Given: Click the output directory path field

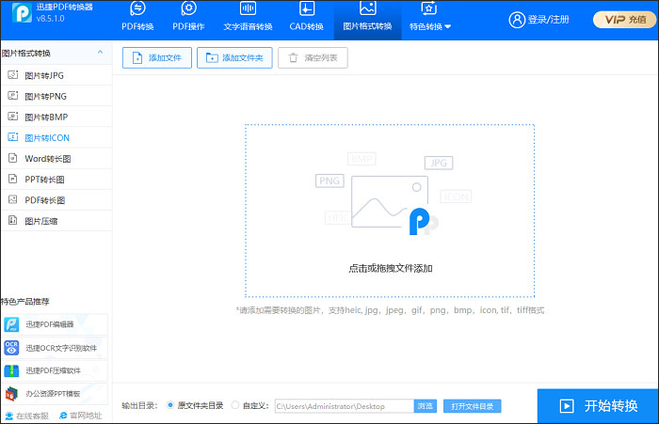Looking at the screenshot, I should pos(345,406).
